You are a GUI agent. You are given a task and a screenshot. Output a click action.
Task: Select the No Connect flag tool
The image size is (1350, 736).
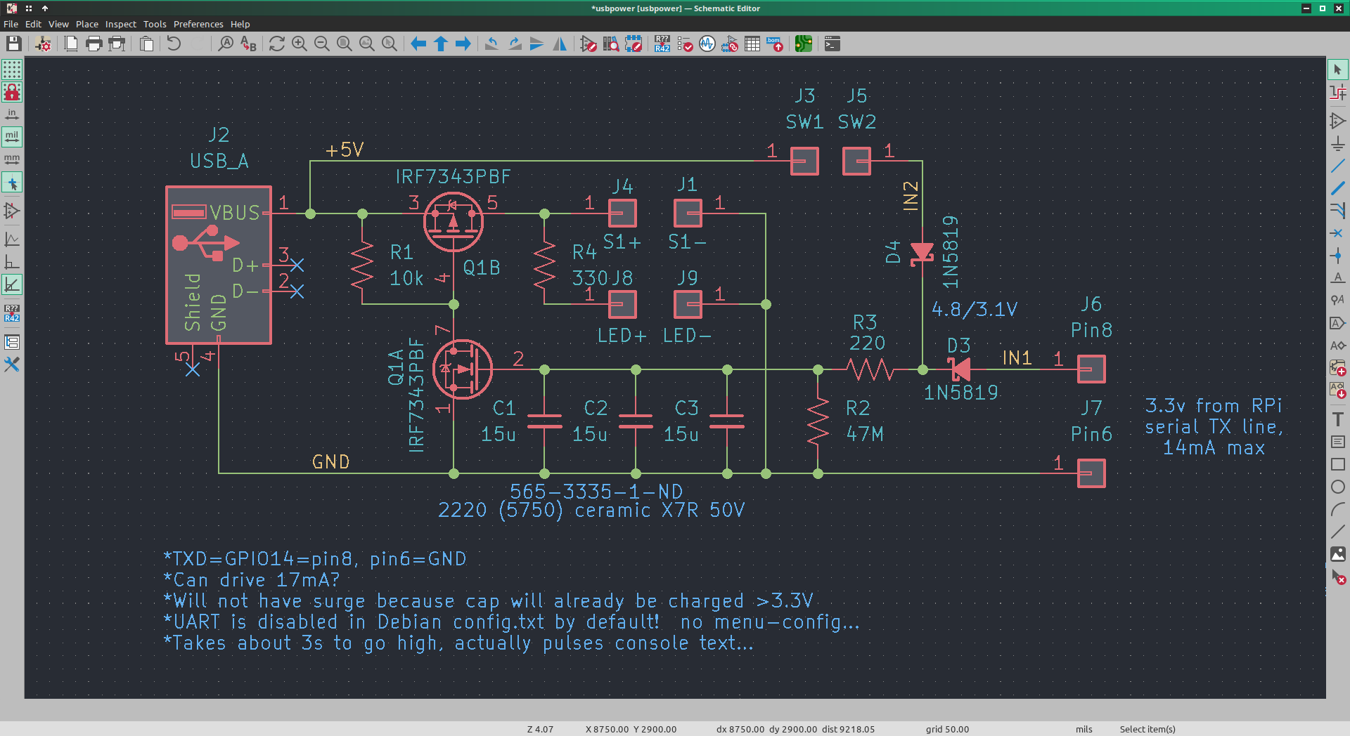click(x=1337, y=233)
